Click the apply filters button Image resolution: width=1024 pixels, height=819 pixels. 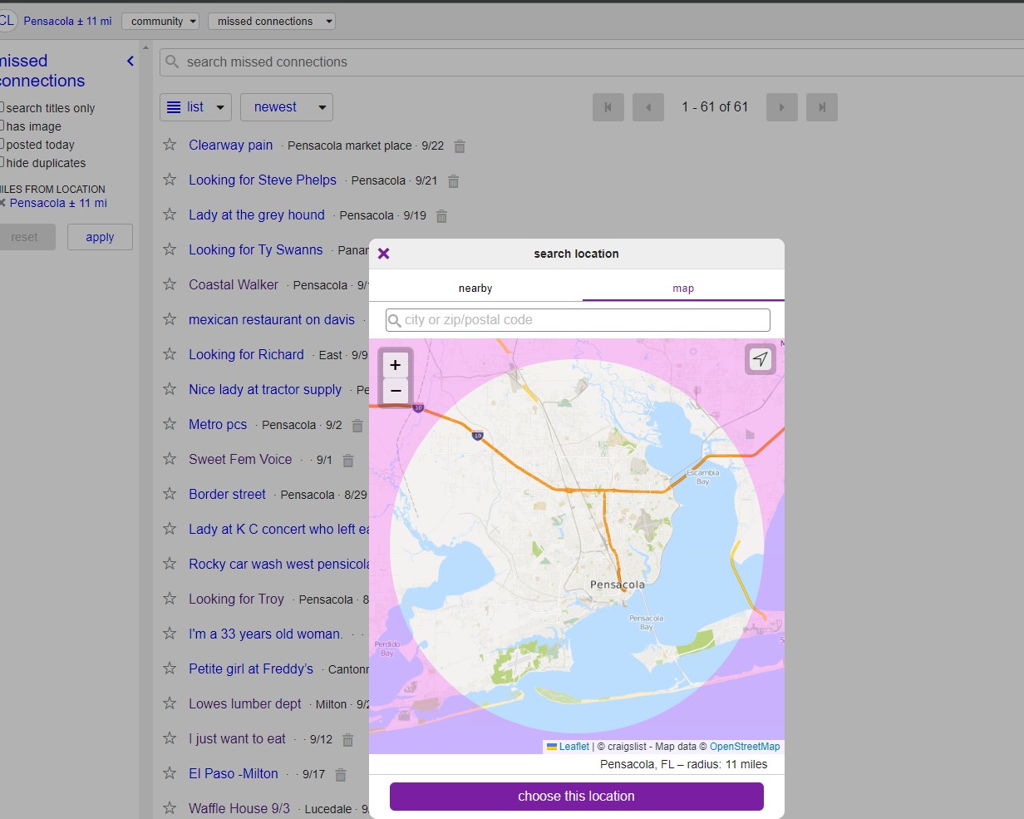pos(100,237)
